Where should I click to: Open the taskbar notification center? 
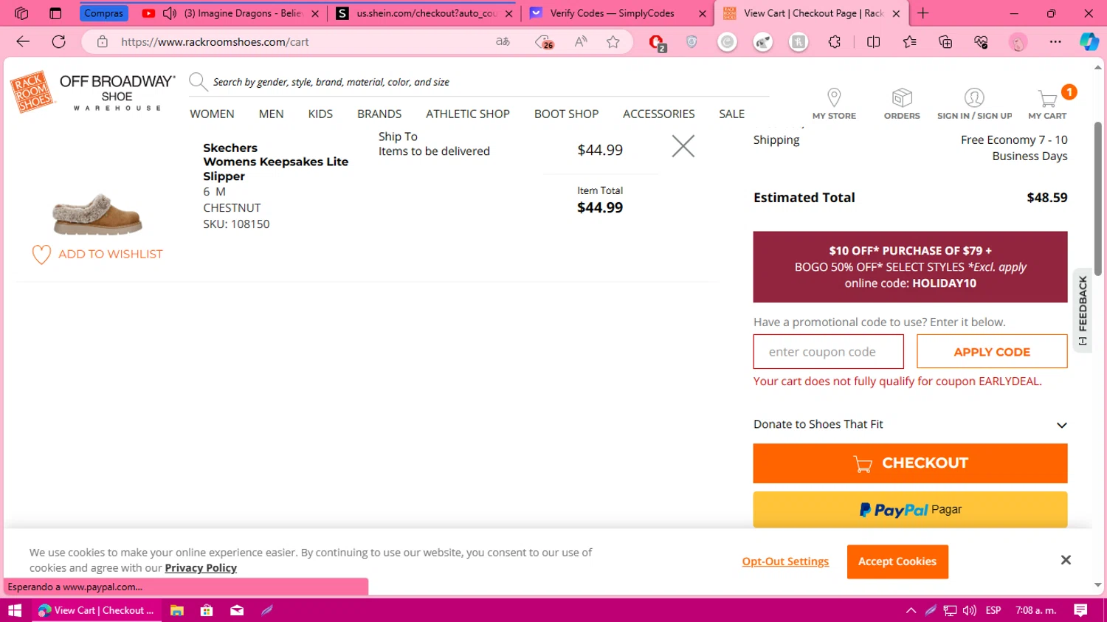tap(1080, 610)
